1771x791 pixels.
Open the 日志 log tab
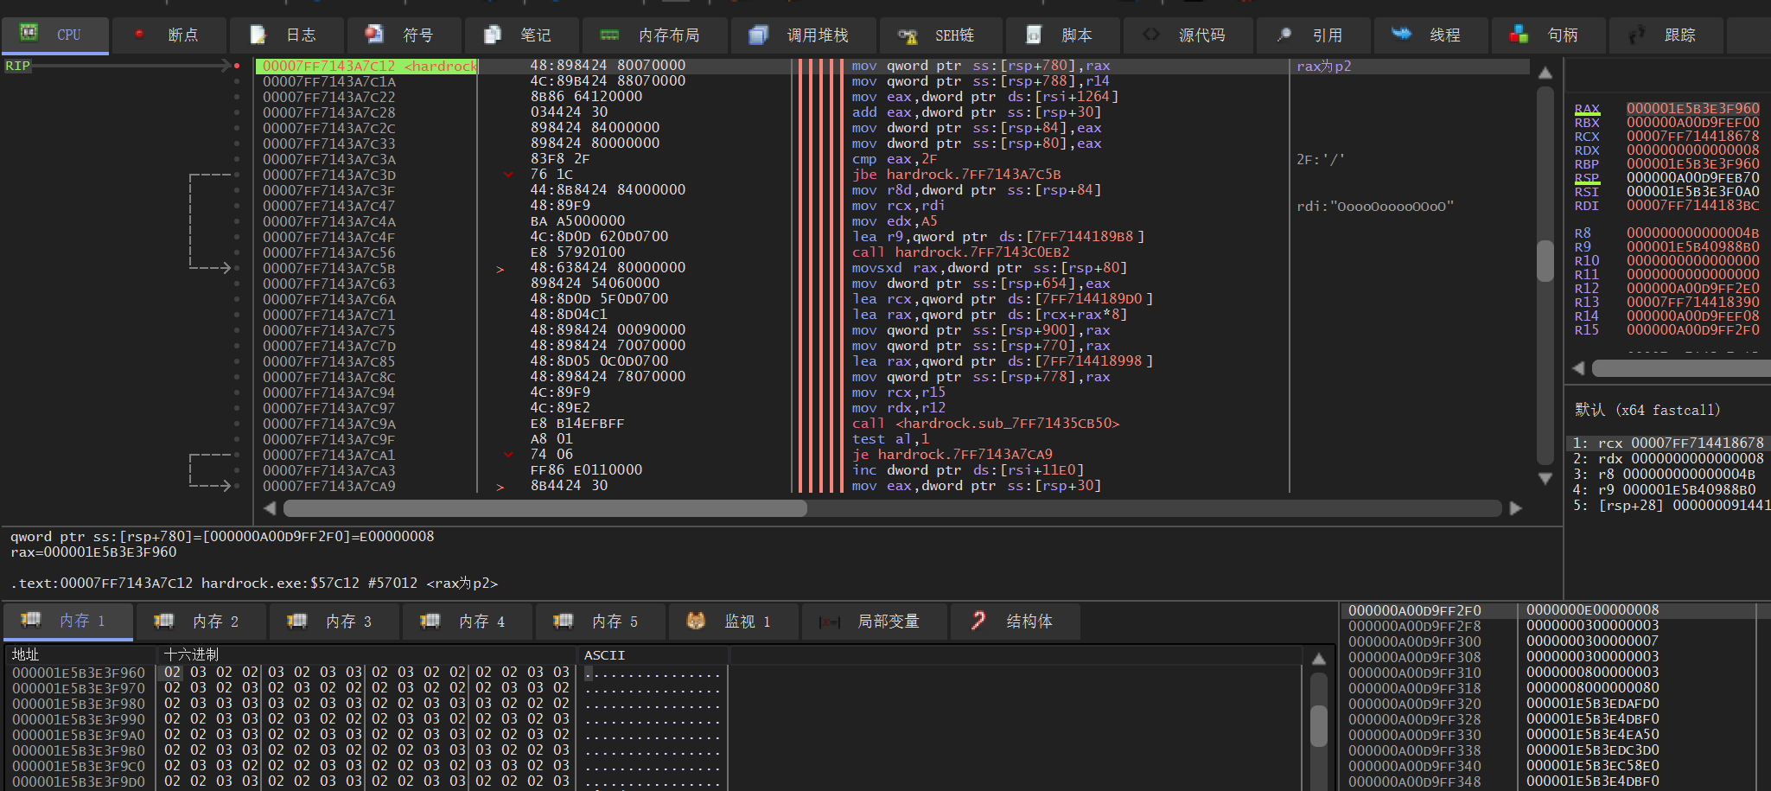point(286,35)
